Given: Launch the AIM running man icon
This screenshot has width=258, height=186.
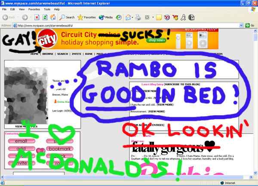Looking at the screenshot, I should [183, 17].
